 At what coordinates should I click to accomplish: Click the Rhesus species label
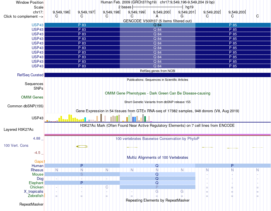point(37,170)
